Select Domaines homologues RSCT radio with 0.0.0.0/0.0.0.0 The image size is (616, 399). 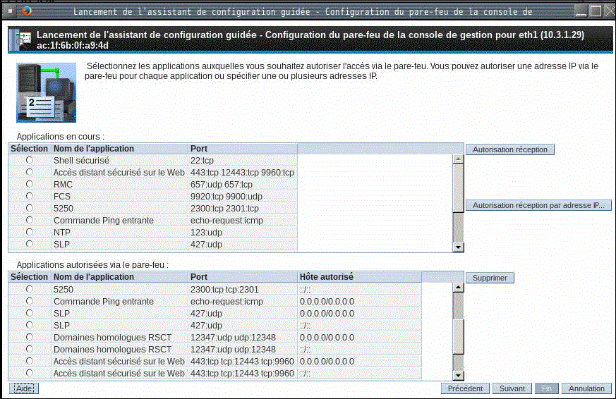(30, 337)
